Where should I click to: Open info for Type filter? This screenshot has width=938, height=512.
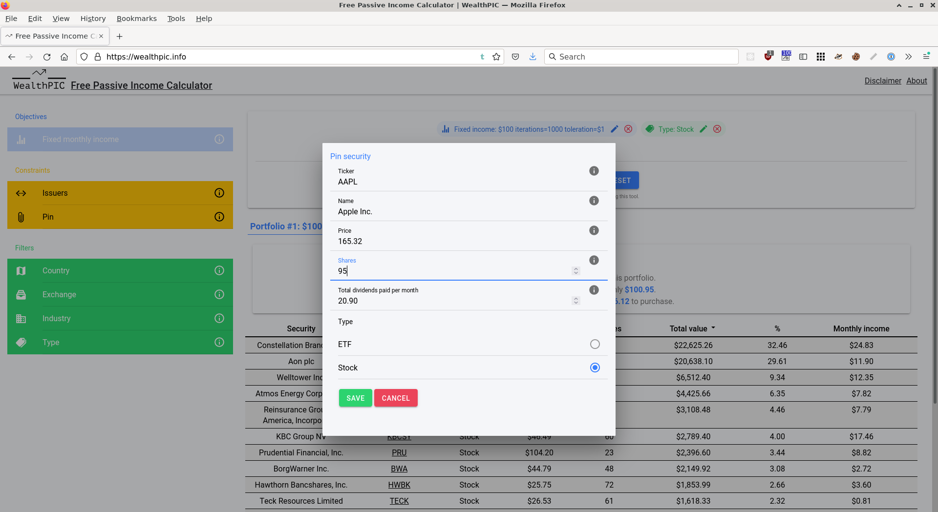(x=219, y=342)
